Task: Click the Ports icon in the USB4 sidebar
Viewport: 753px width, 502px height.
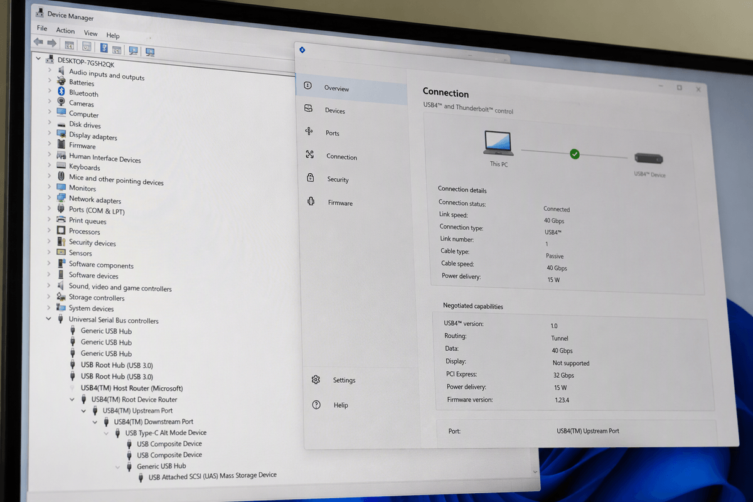Action: [x=309, y=132]
